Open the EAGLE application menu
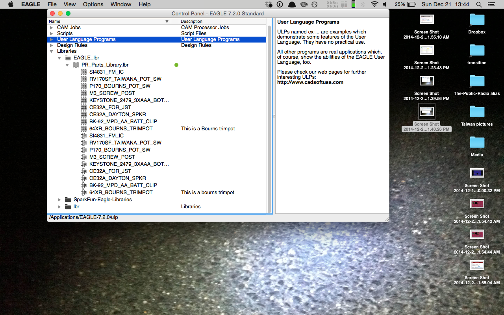504x315 pixels. point(31,4)
